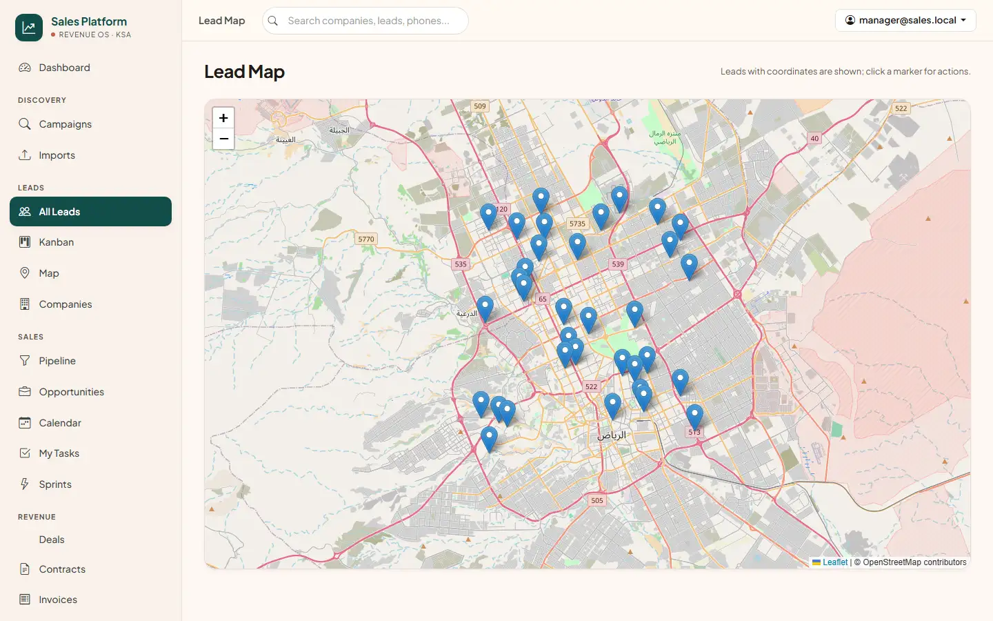Click the Contracts document icon
Viewport: 993px width, 621px height.
[25, 569]
